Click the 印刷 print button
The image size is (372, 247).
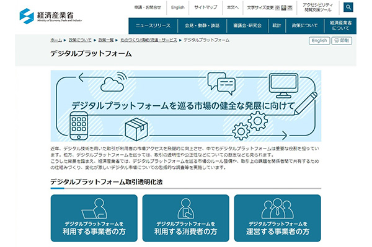tap(342, 41)
